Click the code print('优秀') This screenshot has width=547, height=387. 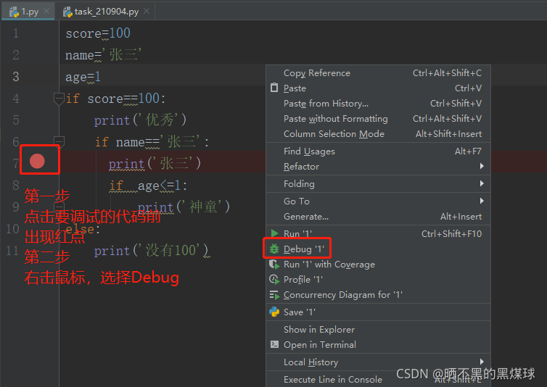click(x=141, y=120)
